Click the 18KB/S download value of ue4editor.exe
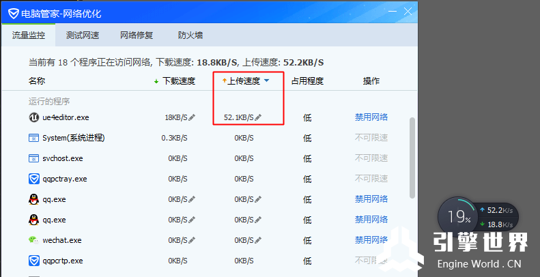 point(176,117)
